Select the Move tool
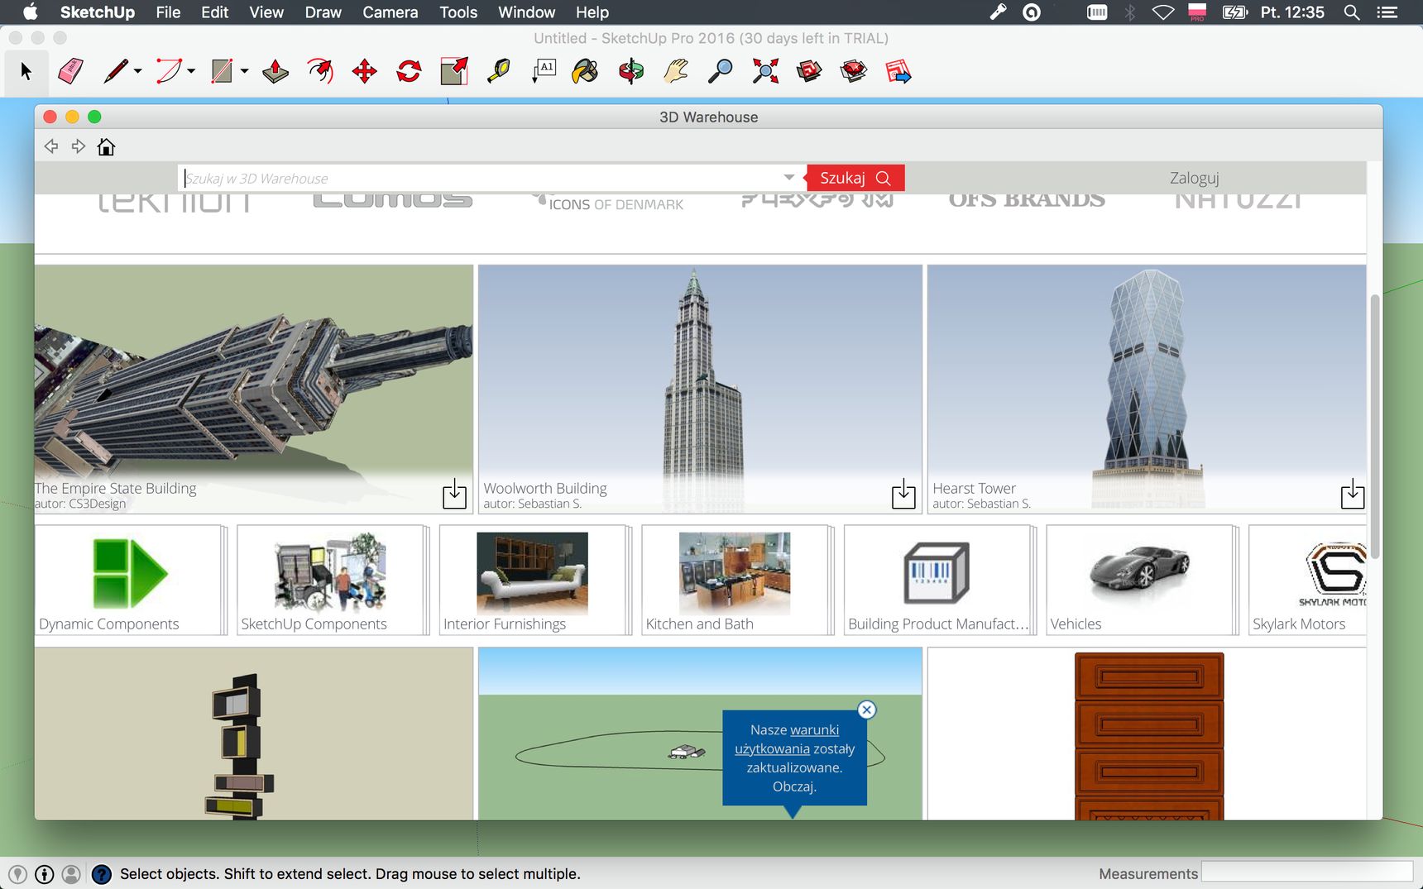This screenshot has width=1423, height=889. (364, 71)
